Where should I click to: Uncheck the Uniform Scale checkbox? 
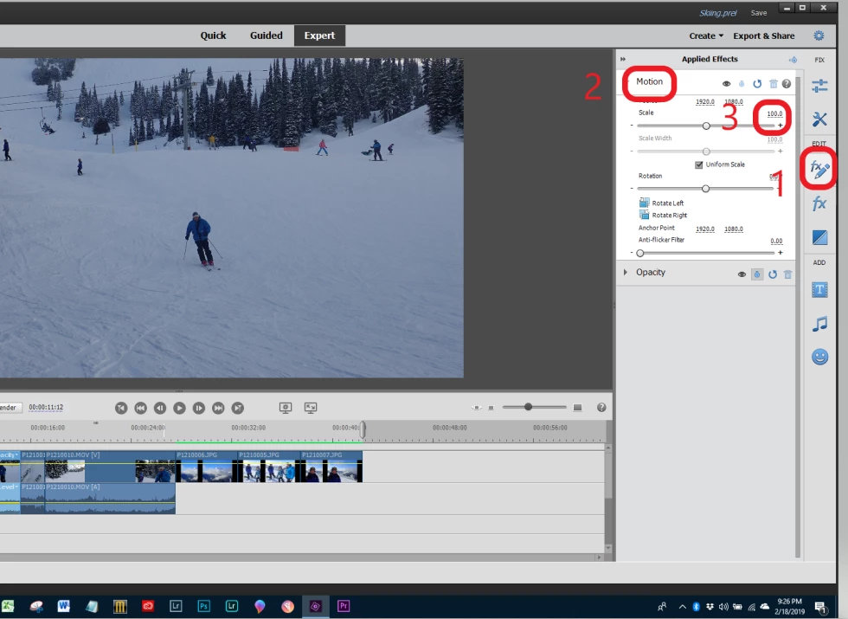pyautogui.click(x=699, y=164)
